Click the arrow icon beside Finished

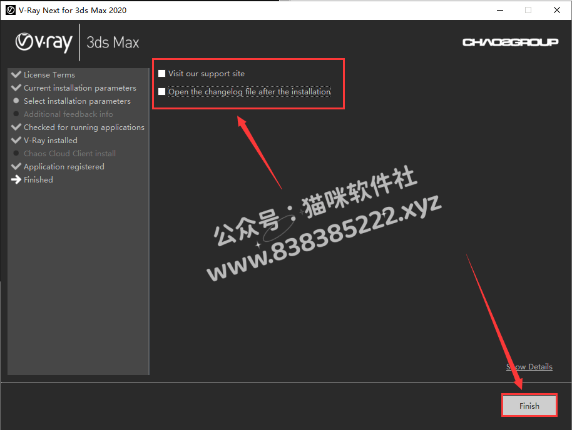pos(16,179)
